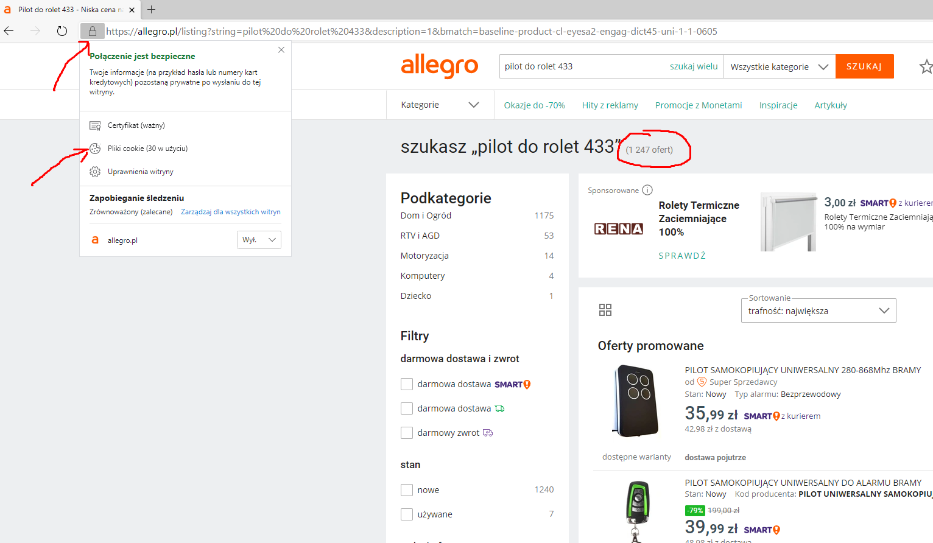Select Pliki cookie in site popup
Image resolution: width=933 pixels, height=543 pixels.
[x=147, y=149]
